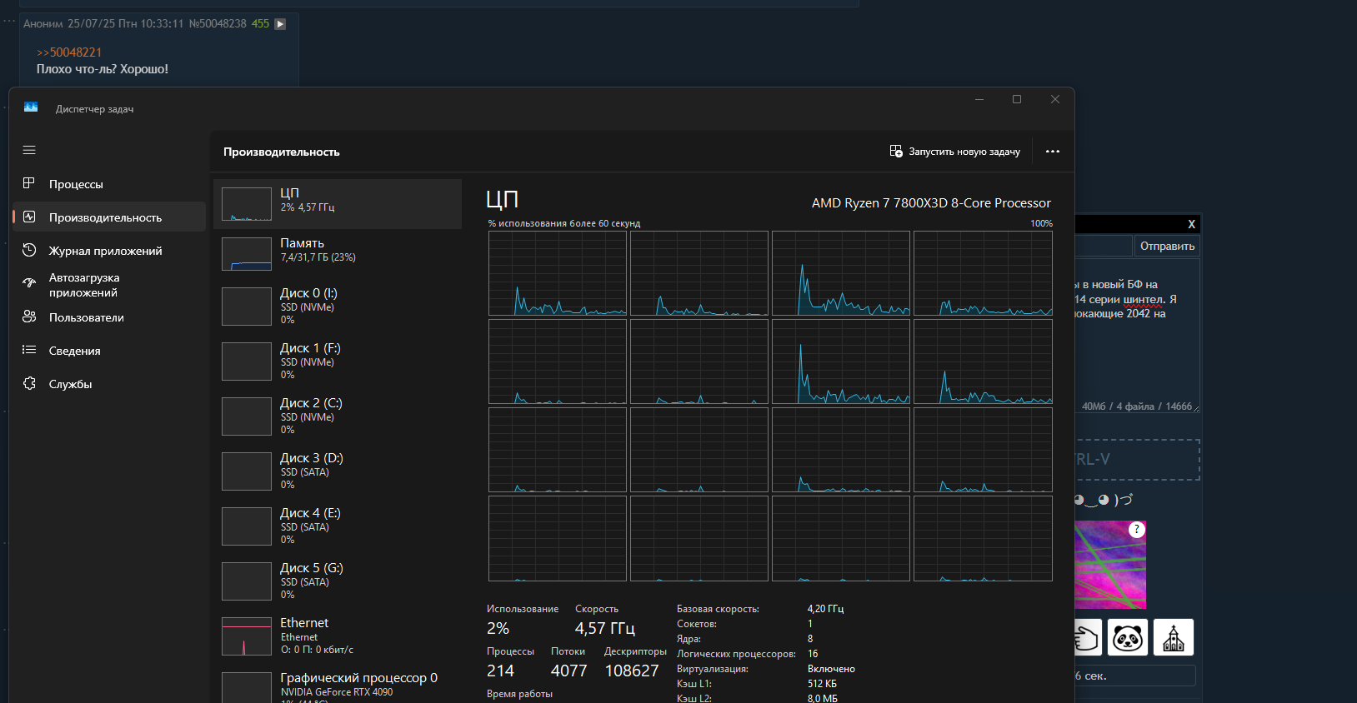
Task: Click the Отправить button in reply form
Action: pyautogui.click(x=1167, y=246)
